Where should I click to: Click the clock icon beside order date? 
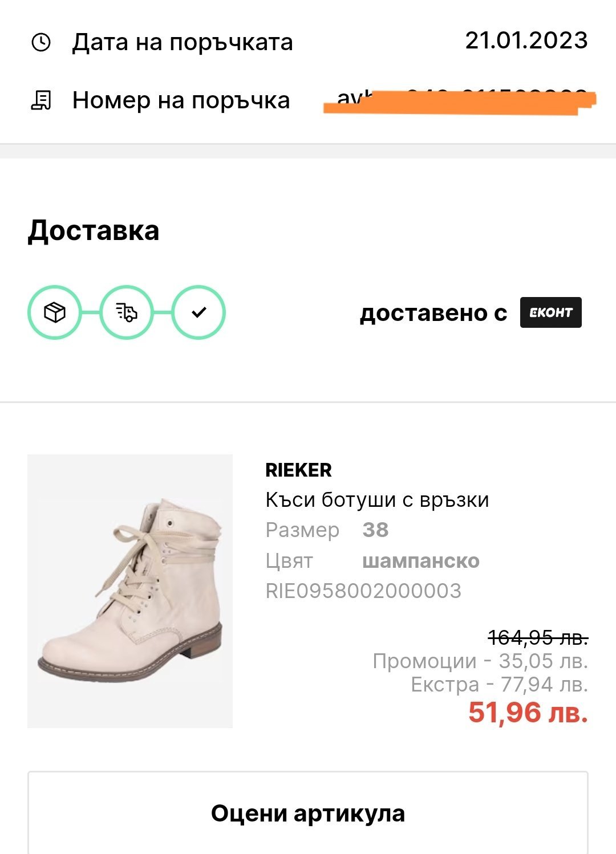[41, 42]
